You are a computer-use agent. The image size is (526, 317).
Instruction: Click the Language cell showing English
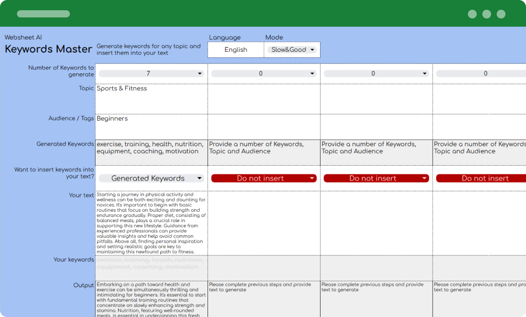pos(236,50)
